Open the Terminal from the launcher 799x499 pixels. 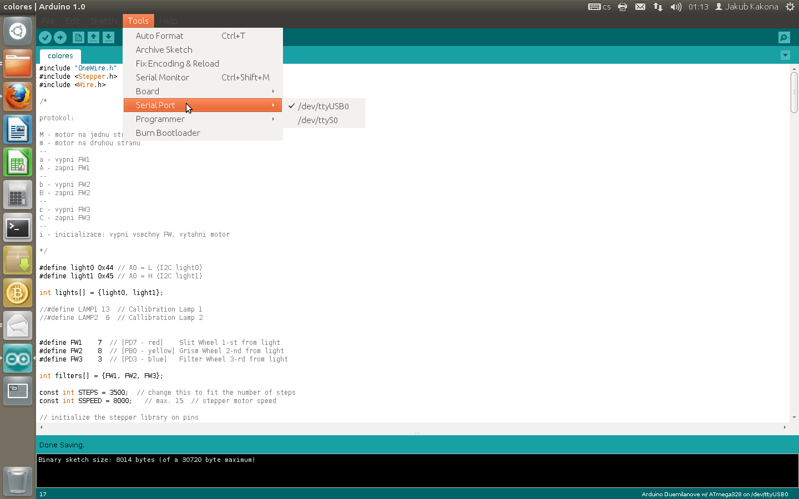(x=18, y=228)
